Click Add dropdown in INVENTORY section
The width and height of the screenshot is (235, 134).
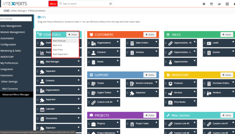[x=227, y=75]
